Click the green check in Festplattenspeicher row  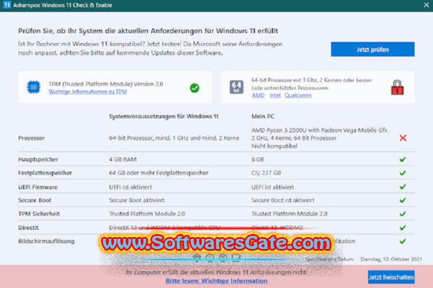coord(402,173)
